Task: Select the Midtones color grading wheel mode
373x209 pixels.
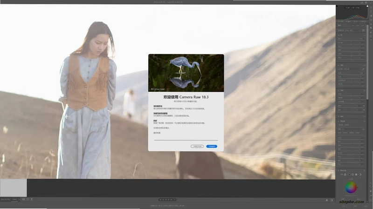Action: pos(353,175)
